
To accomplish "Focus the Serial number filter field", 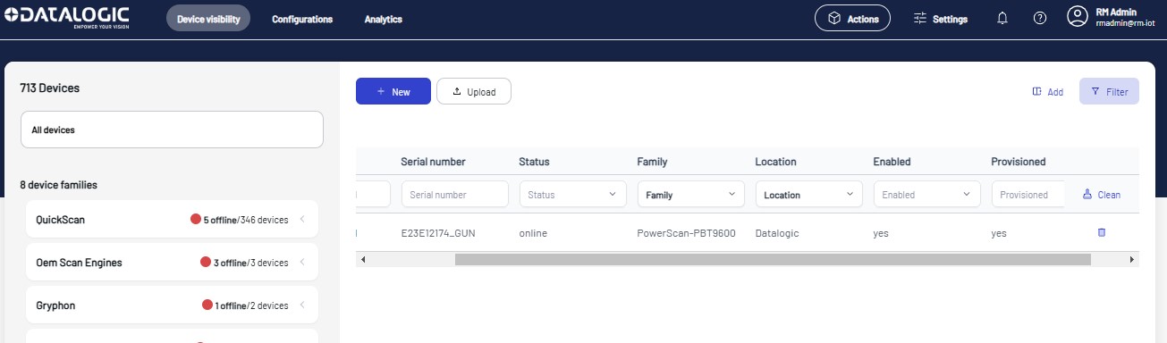I will (x=455, y=194).
